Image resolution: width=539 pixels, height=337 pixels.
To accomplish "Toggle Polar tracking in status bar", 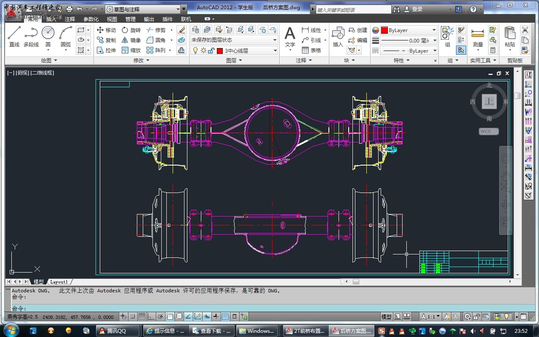I will coord(160,316).
